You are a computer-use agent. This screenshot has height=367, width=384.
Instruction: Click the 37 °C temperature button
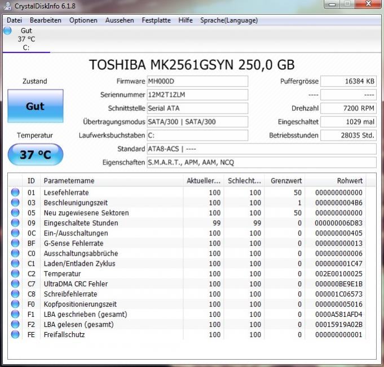36,155
